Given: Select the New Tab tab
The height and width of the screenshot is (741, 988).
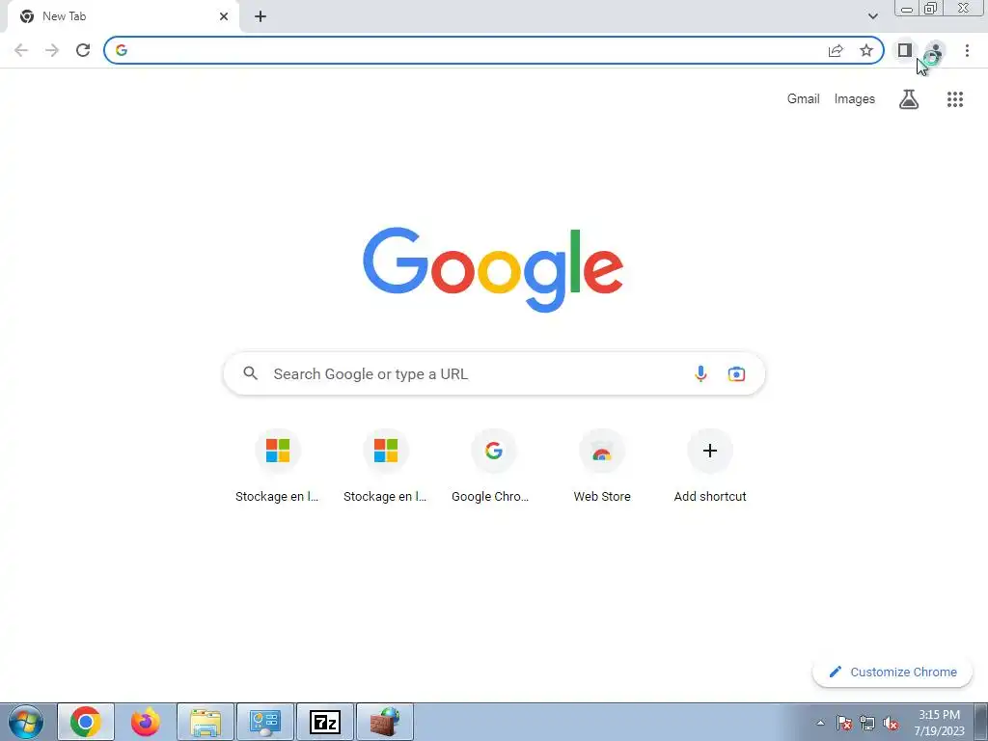Looking at the screenshot, I should [x=123, y=16].
